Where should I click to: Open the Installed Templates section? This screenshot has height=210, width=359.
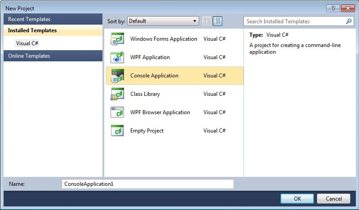pos(53,30)
